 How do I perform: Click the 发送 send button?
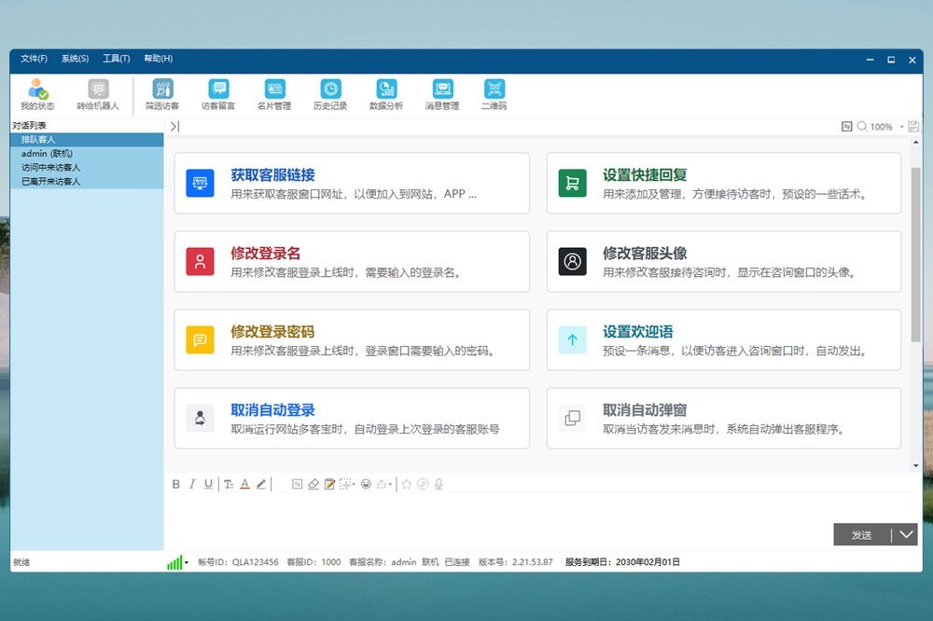pos(861,534)
